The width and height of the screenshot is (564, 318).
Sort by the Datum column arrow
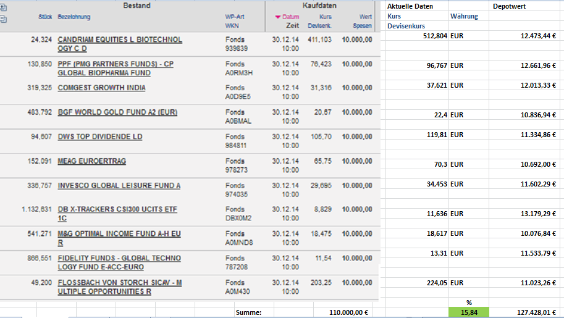click(278, 17)
